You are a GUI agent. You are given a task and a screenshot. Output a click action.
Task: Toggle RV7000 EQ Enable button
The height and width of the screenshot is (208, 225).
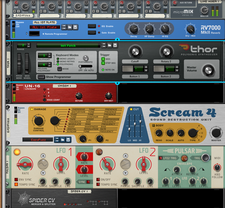tap(92, 26)
